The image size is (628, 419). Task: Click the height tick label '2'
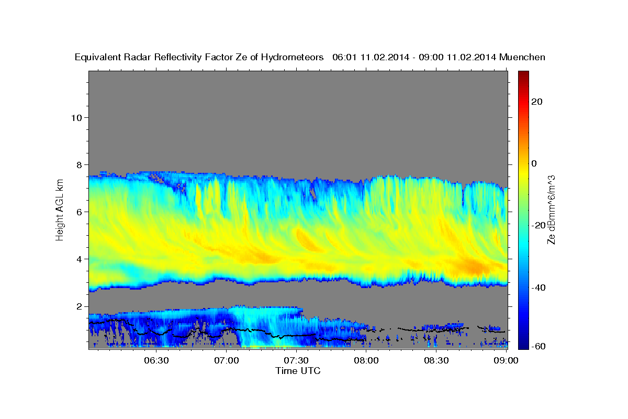tap(79, 306)
